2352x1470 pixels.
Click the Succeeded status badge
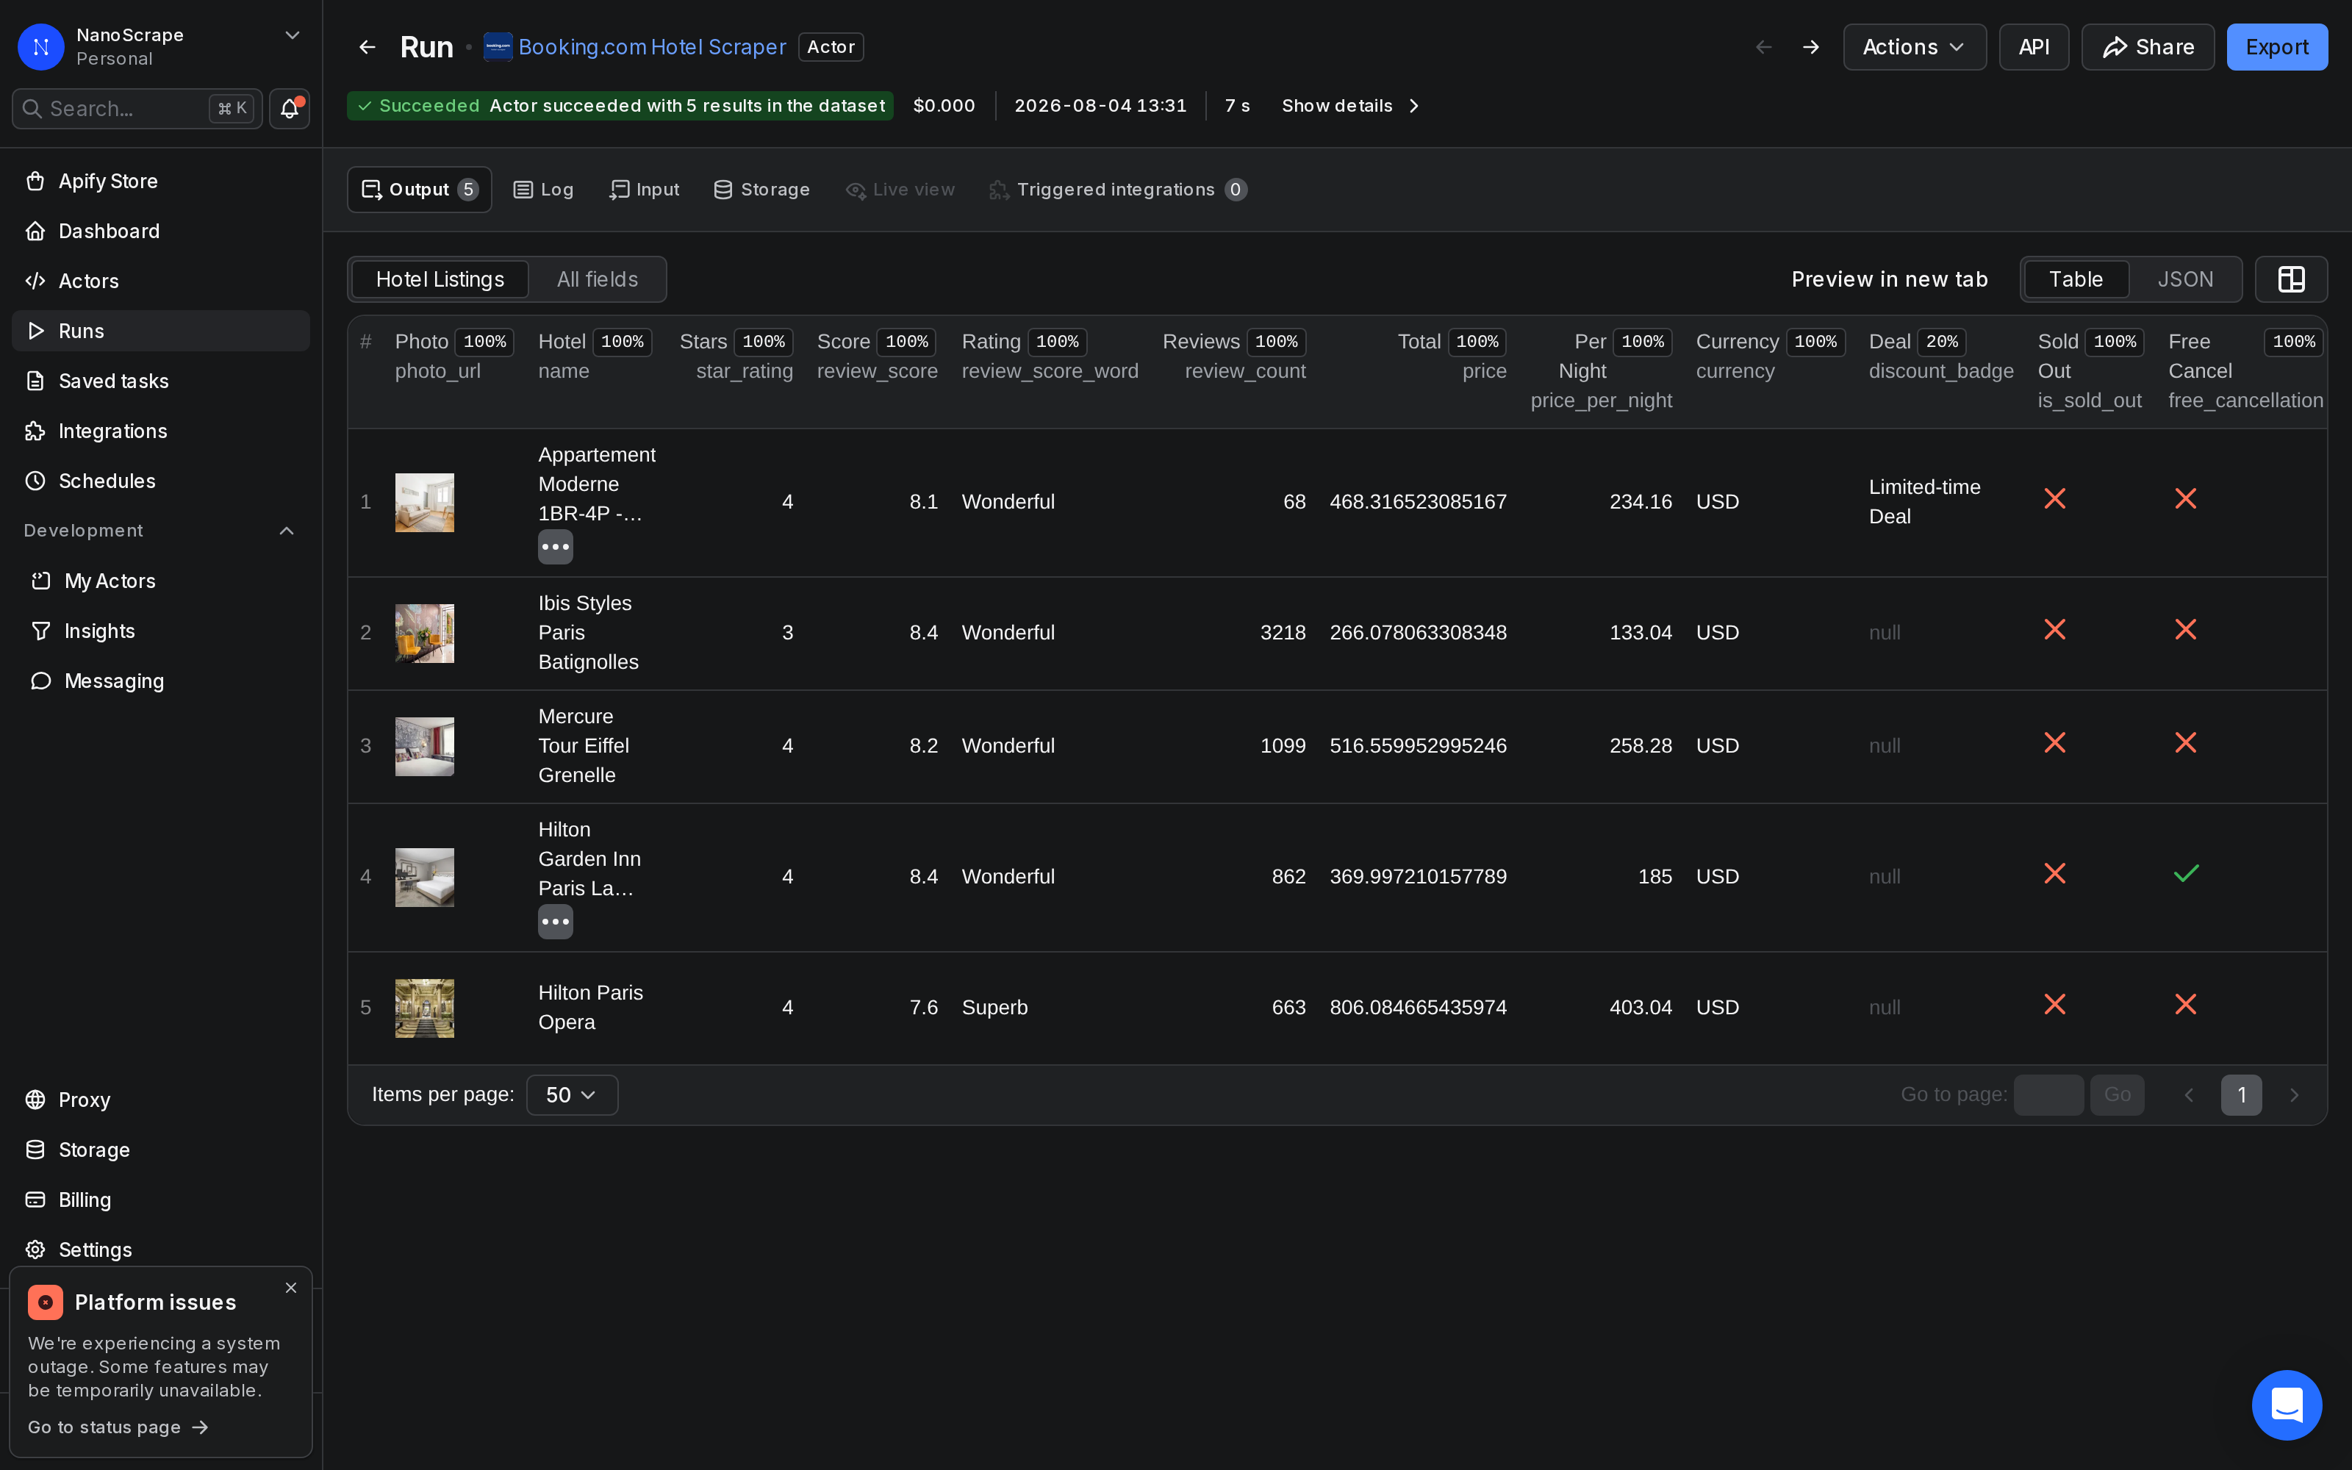click(620, 106)
